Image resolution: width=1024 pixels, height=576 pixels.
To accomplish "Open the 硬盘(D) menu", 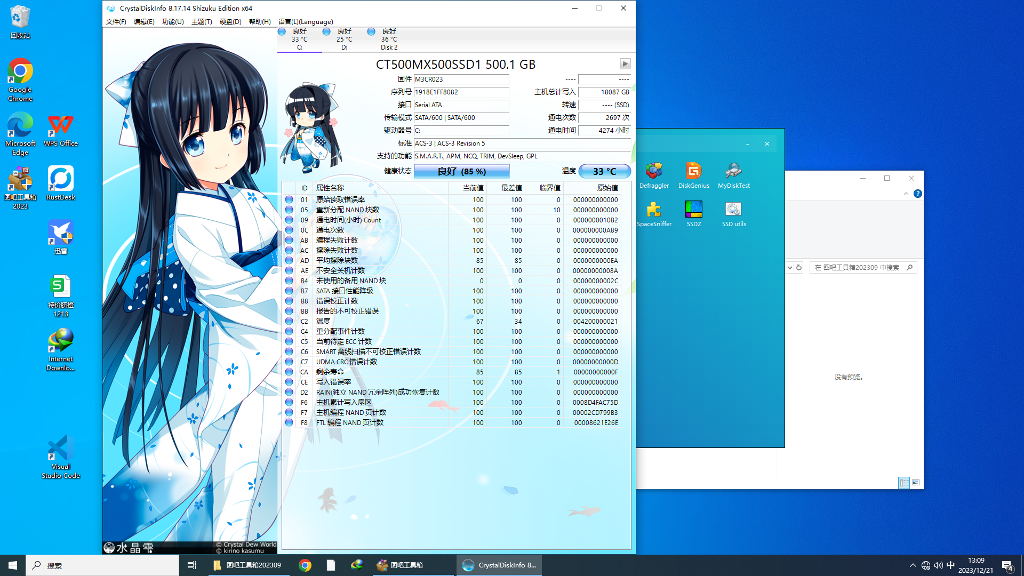I will (230, 21).
